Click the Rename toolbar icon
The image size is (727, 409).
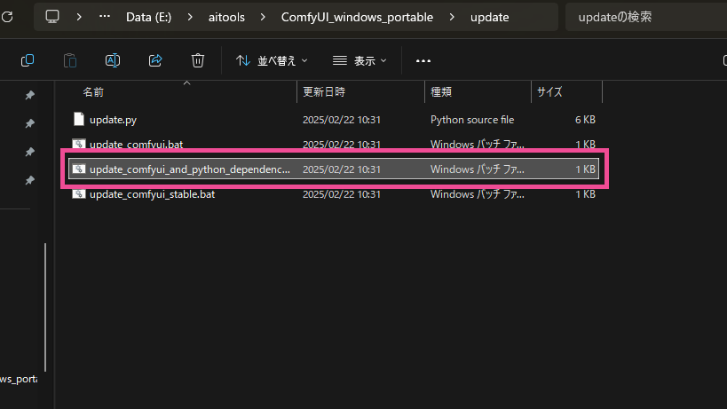click(x=113, y=60)
